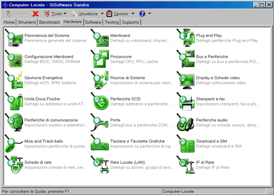
Task: Open the Panoramica del Sistema icon
Action: coord(14,38)
